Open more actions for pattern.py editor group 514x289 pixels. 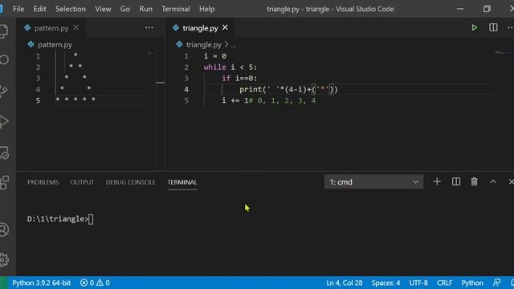[149, 28]
